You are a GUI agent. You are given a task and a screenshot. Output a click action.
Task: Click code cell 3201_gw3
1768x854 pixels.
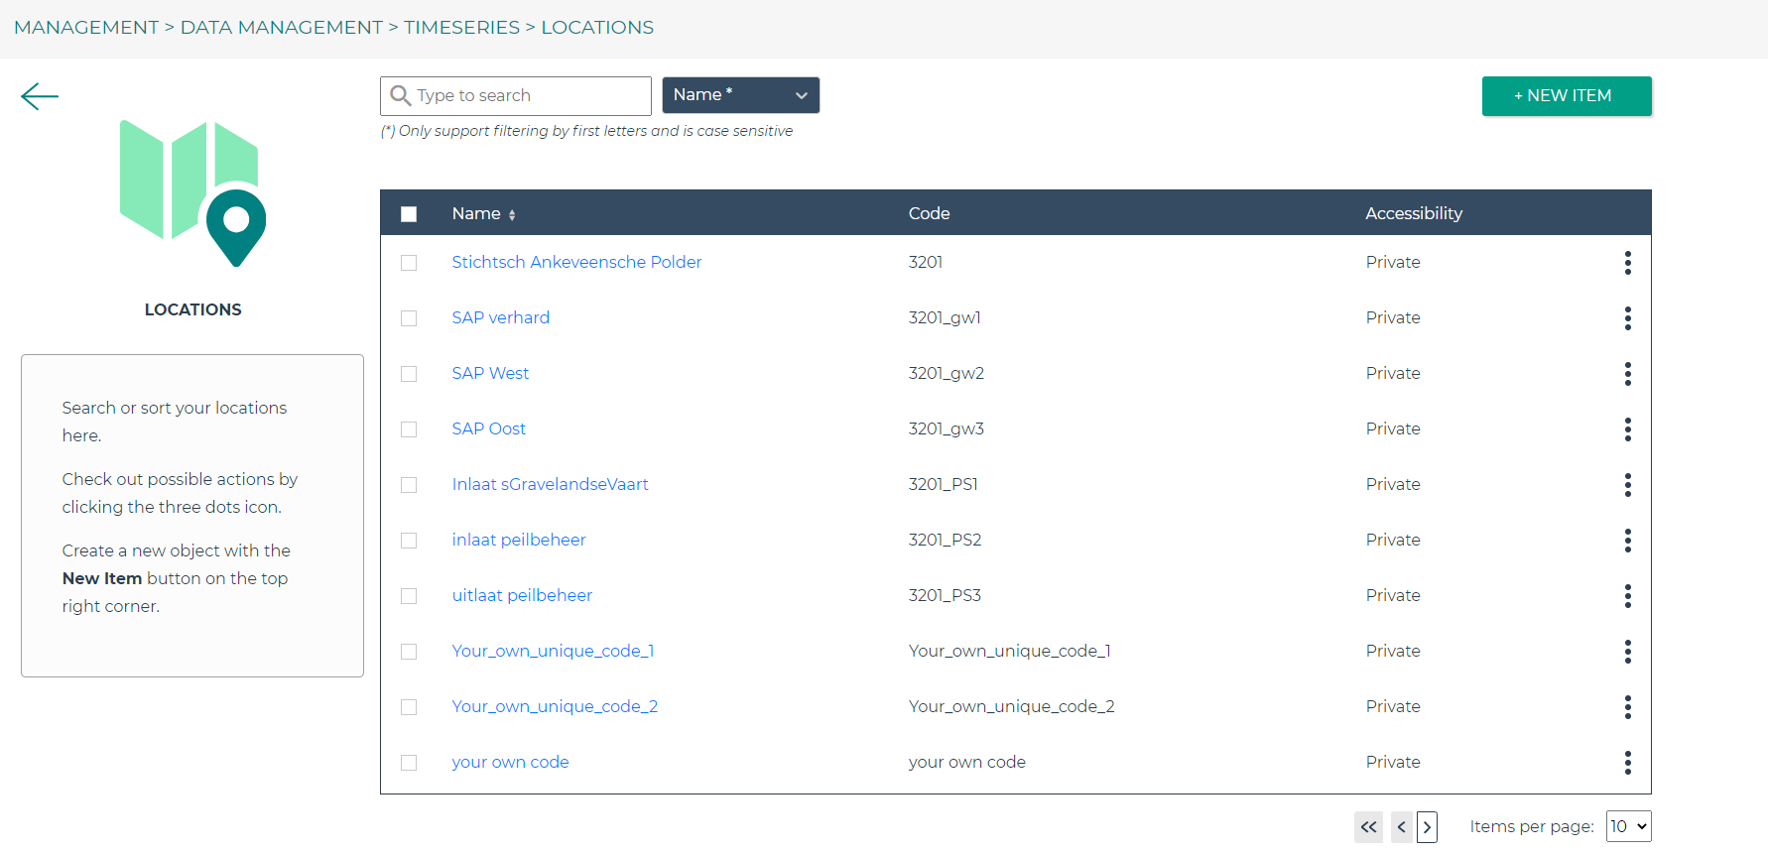point(947,428)
